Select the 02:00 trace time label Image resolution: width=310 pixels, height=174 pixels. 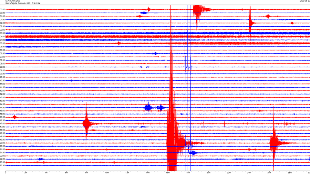[x=2, y=23]
